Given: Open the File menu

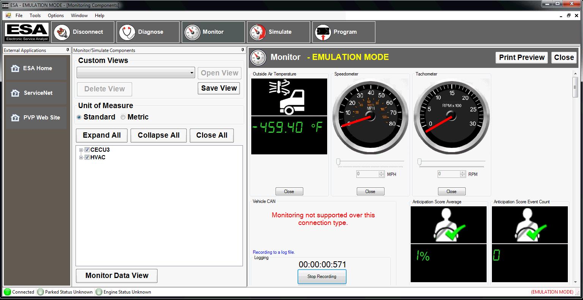Looking at the screenshot, I should pyautogui.click(x=19, y=16).
